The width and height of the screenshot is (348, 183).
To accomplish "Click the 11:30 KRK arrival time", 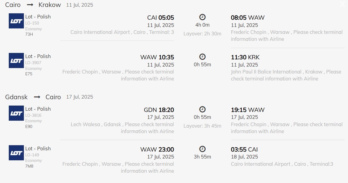I will (x=245, y=57).
